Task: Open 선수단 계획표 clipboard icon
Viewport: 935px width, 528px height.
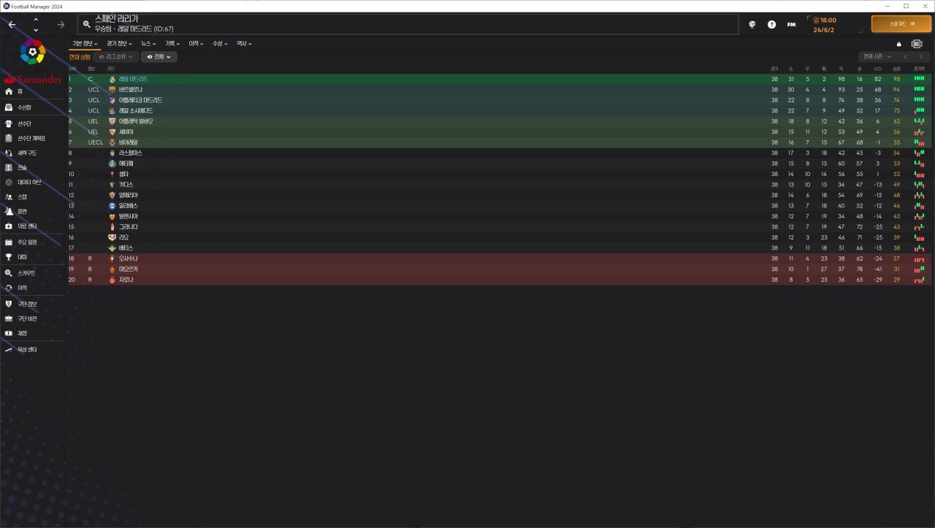Action: coord(9,138)
